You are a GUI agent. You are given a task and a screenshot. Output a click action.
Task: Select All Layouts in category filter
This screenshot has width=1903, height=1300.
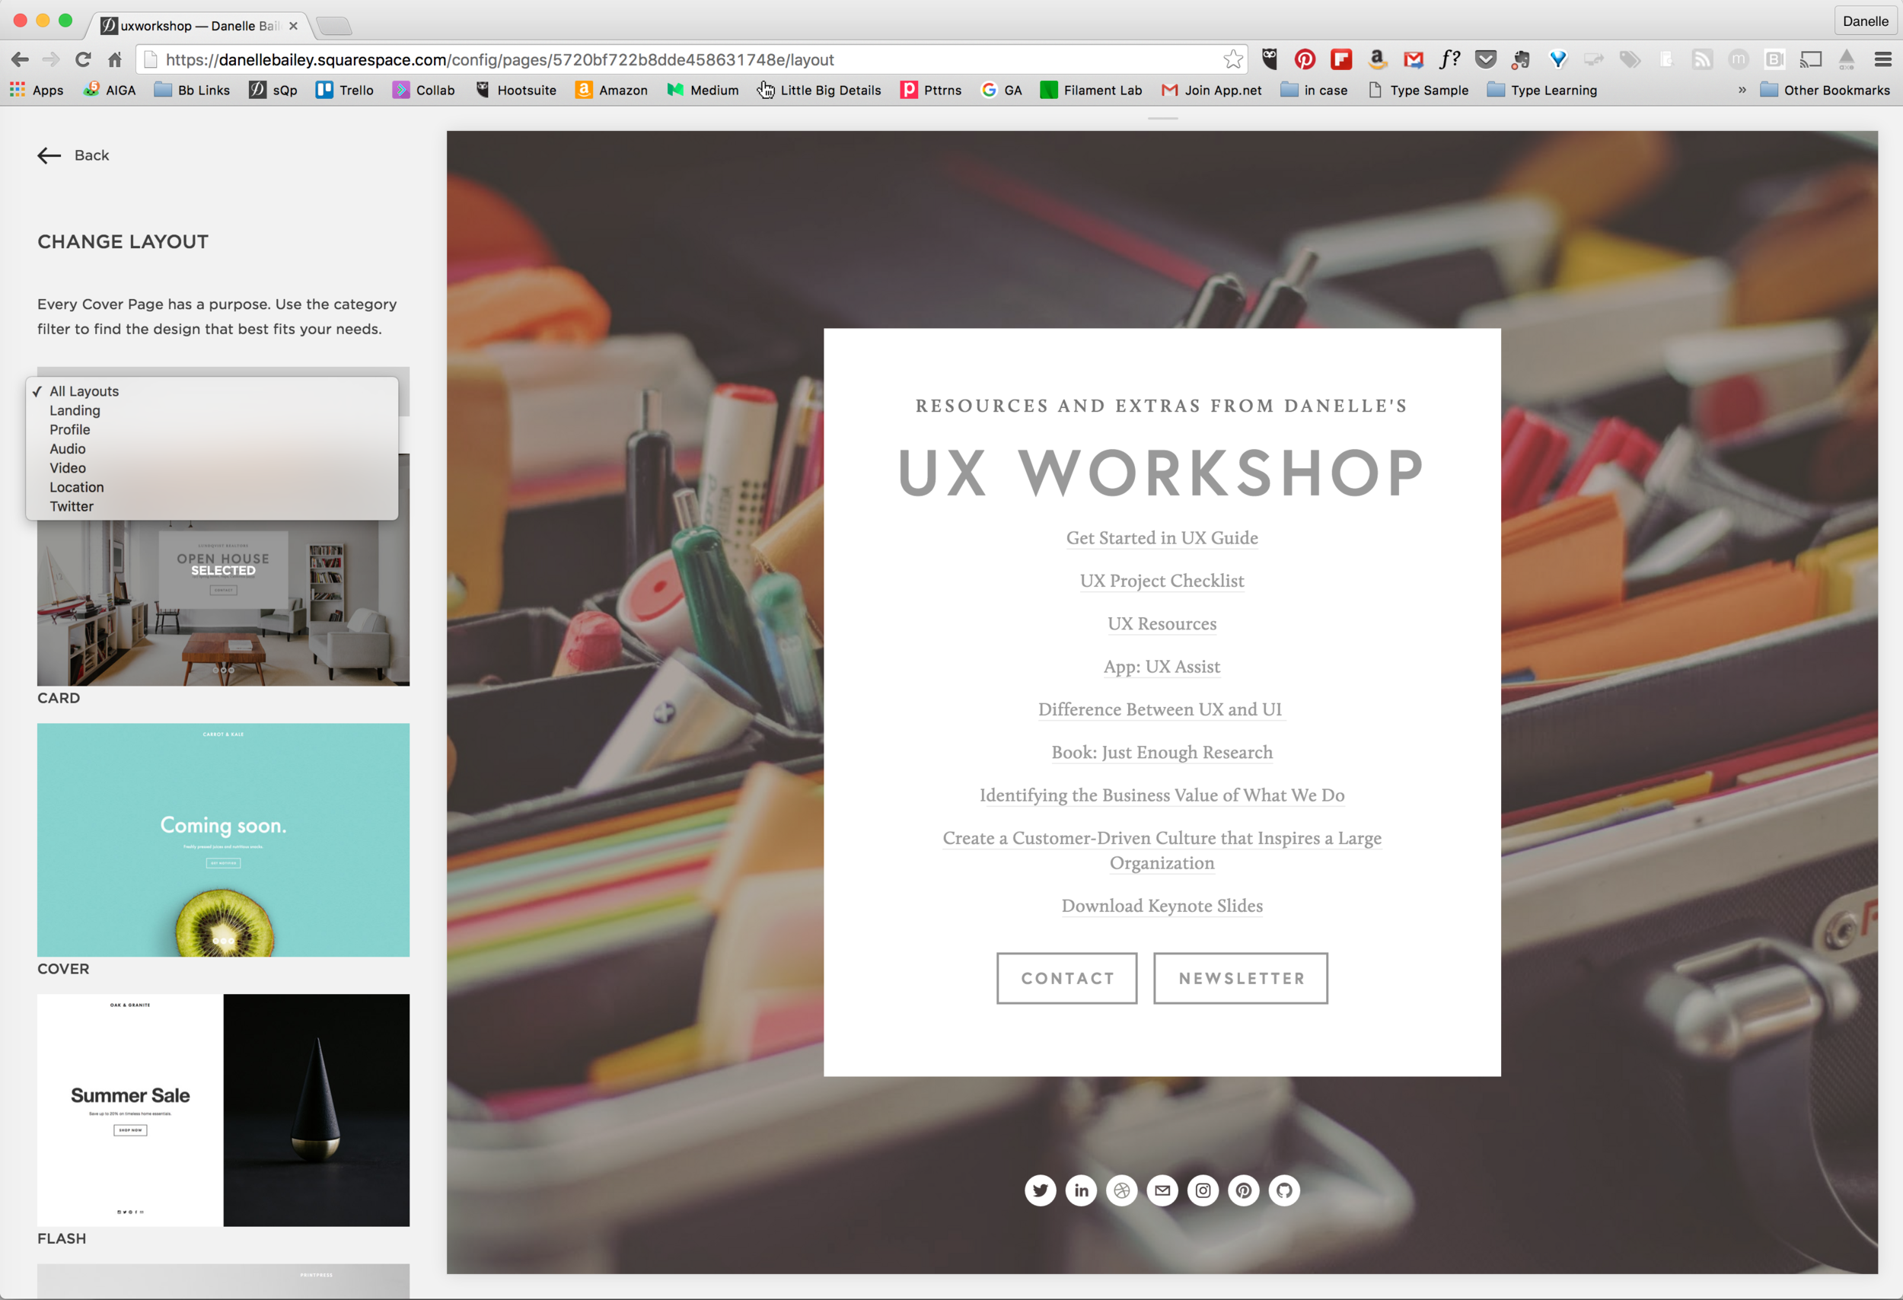coord(212,391)
